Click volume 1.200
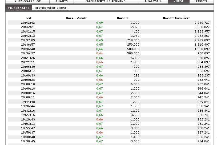217x145 pixels. coord(135,88)
